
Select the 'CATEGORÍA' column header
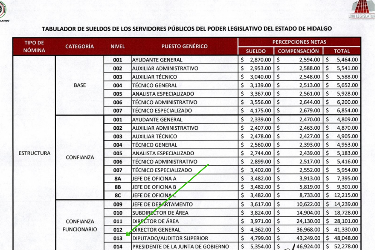80,46
